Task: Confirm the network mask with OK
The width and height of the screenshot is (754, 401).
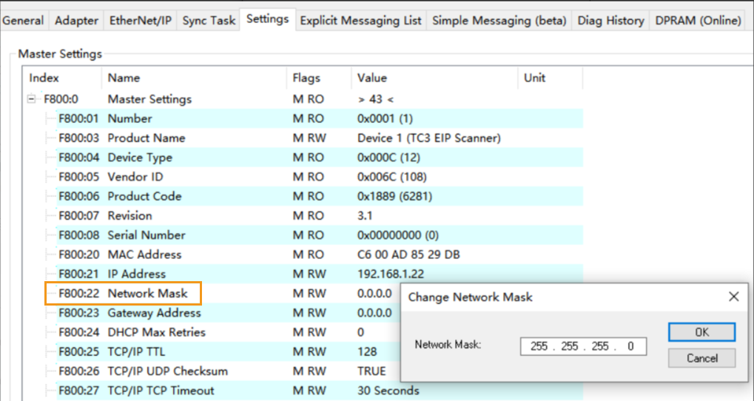Action: [x=701, y=332]
